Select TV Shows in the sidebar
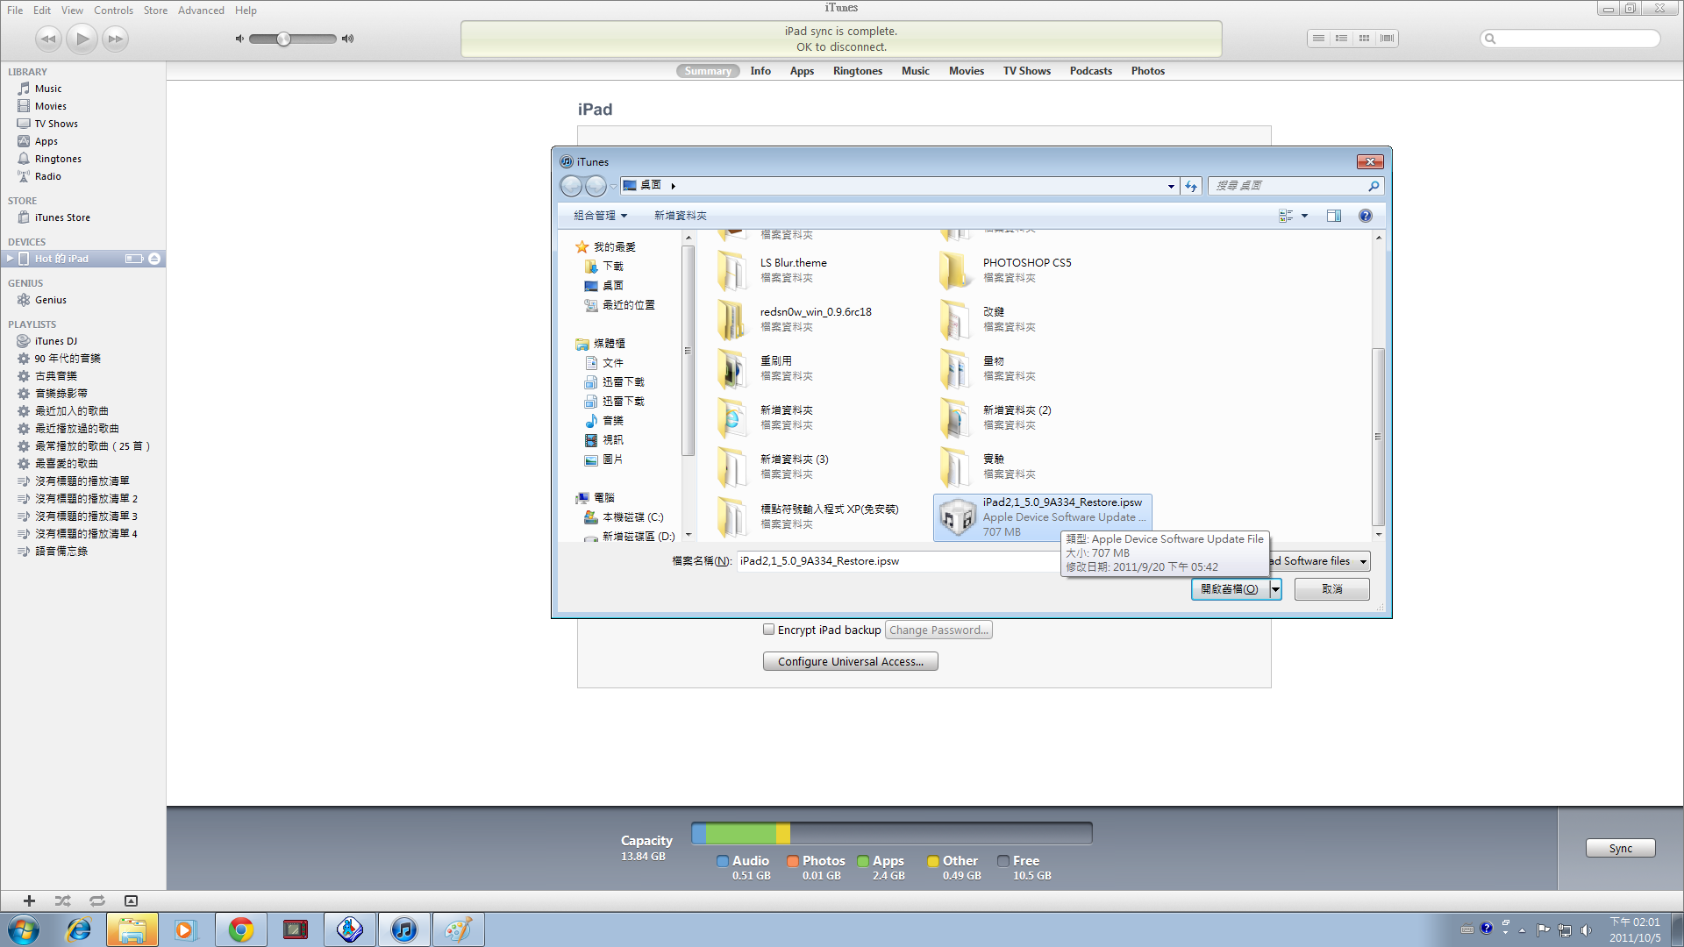This screenshot has height=947, width=1684. click(56, 124)
